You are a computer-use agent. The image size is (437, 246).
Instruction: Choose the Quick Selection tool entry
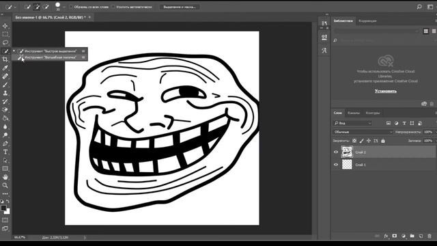click(x=50, y=51)
